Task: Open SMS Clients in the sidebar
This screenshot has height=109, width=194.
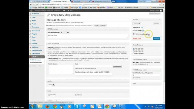Action: coord(36,54)
